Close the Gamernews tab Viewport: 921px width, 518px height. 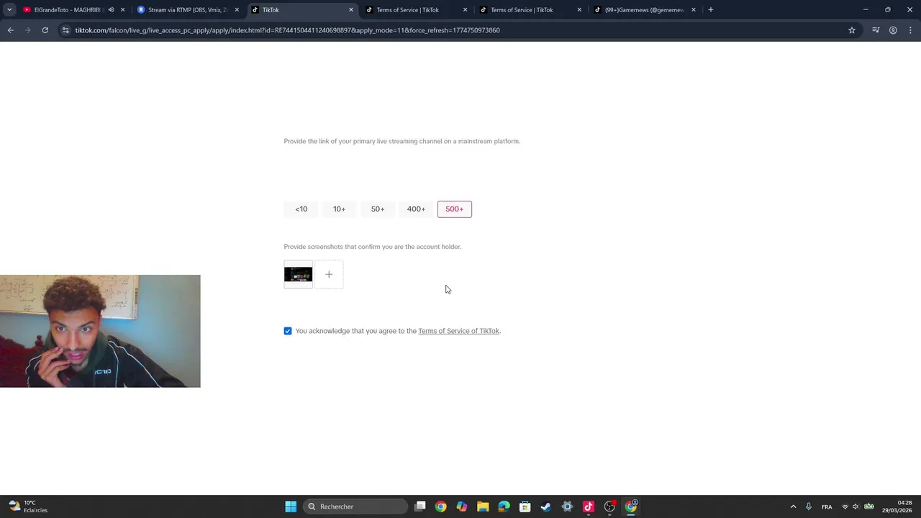pos(694,10)
